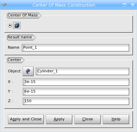Click the Center Of Mass Construction title text
The height and width of the screenshot is (132, 137).
(64, 5)
